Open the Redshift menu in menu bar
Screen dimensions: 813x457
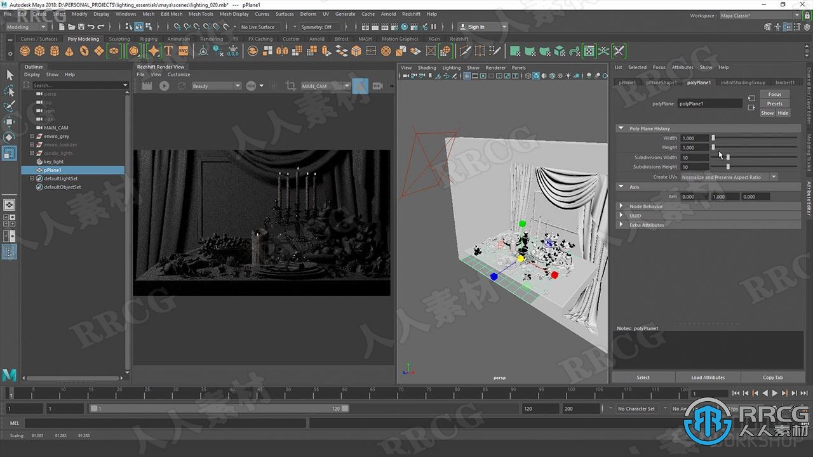tap(411, 14)
